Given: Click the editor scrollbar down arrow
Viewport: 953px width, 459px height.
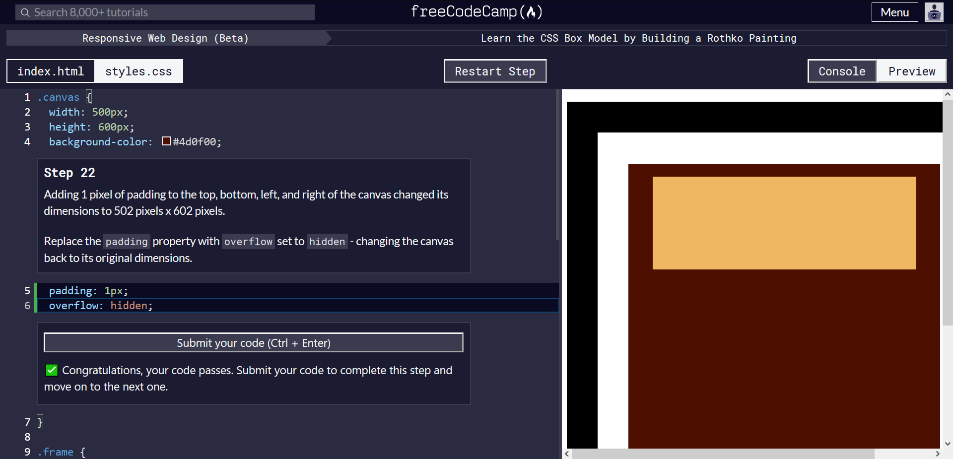Looking at the screenshot, I should pyautogui.click(x=949, y=444).
